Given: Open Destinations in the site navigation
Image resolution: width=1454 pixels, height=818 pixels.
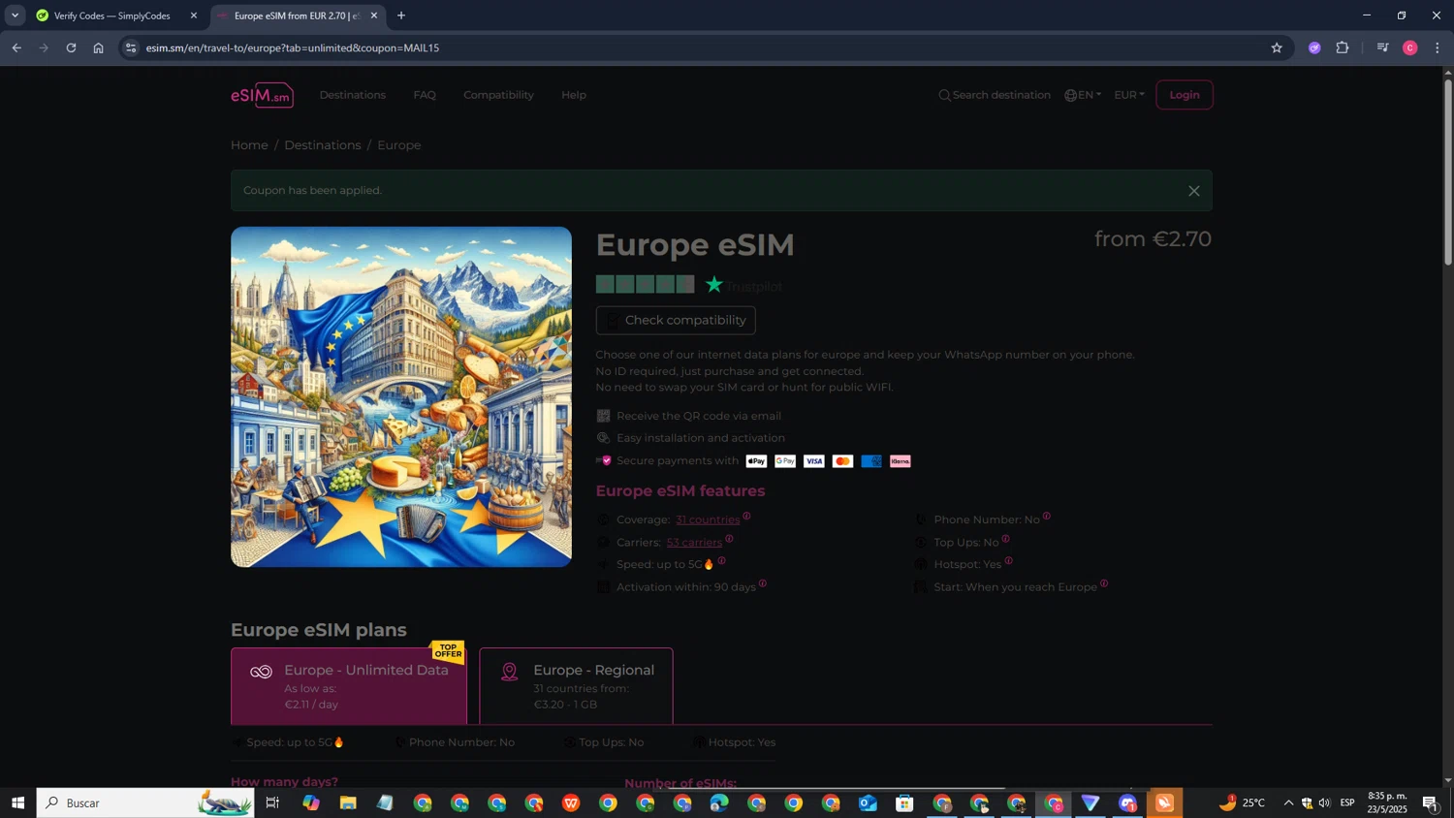Looking at the screenshot, I should [x=353, y=95].
